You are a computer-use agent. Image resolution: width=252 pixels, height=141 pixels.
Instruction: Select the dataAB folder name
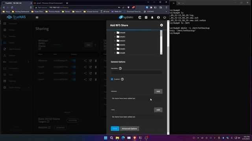click(122, 33)
